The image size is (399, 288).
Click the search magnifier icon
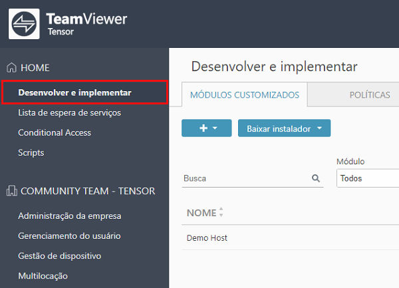click(316, 178)
